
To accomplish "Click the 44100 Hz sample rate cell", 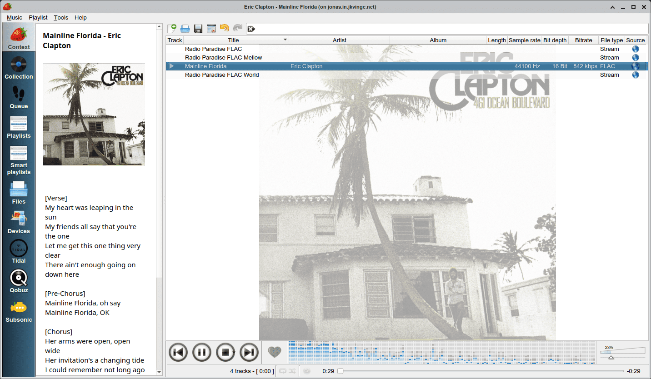I will coord(527,66).
